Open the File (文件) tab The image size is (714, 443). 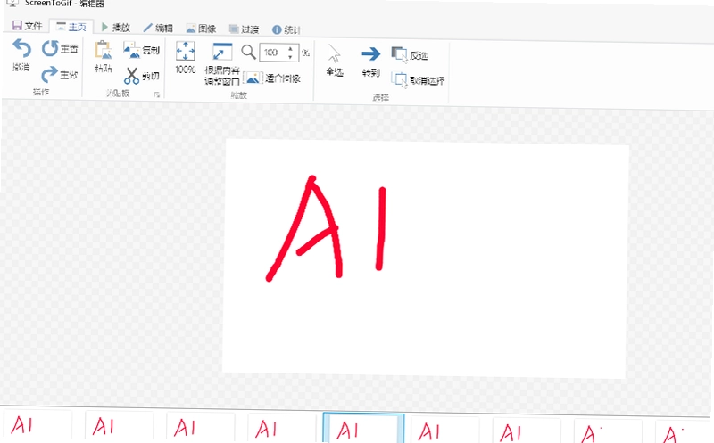pos(27,26)
